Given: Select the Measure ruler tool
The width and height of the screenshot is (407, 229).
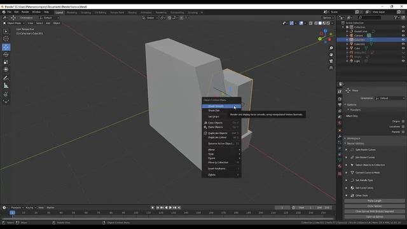Looking at the screenshot, I should click(x=6, y=85).
